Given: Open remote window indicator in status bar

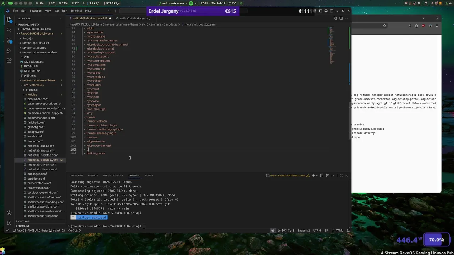Looking at the screenshot, I should pyautogui.click(x=7, y=231).
